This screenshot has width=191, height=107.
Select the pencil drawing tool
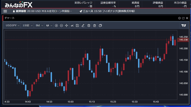coord(83,25)
